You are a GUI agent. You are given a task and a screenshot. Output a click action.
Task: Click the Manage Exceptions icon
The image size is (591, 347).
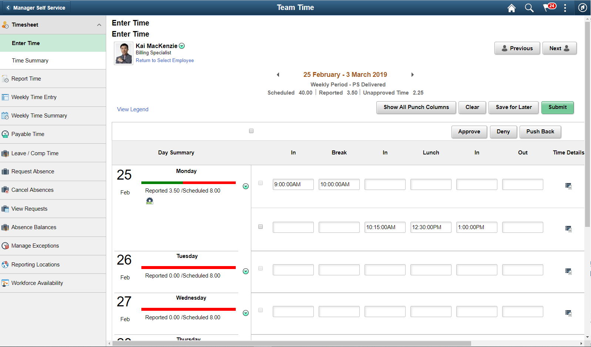pyautogui.click(x=5, y=246)
